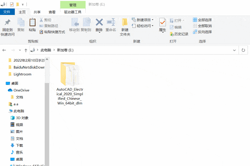250x166 pixels.
Task: Click the 固定到快速访问 pin icon
Action: tap(8, 23)
